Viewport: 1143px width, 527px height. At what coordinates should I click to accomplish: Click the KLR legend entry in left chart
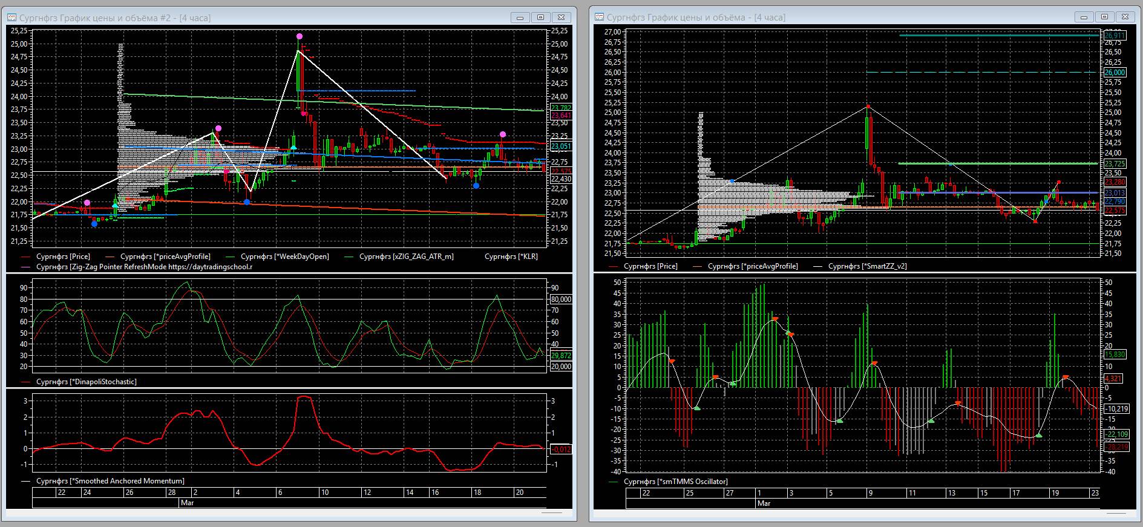pos(511,257)
